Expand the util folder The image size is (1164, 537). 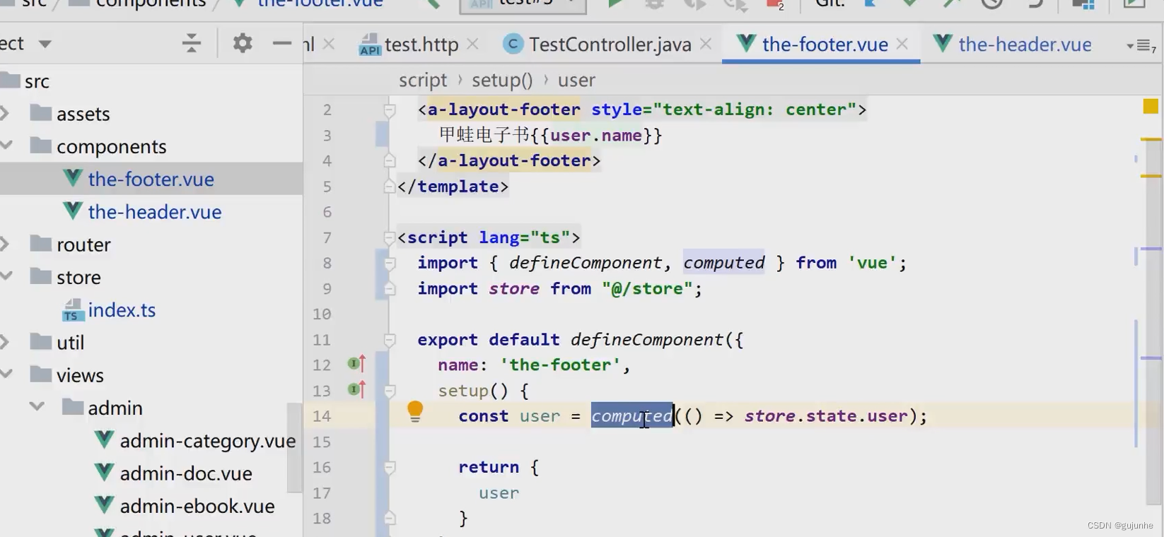(5, 342)
